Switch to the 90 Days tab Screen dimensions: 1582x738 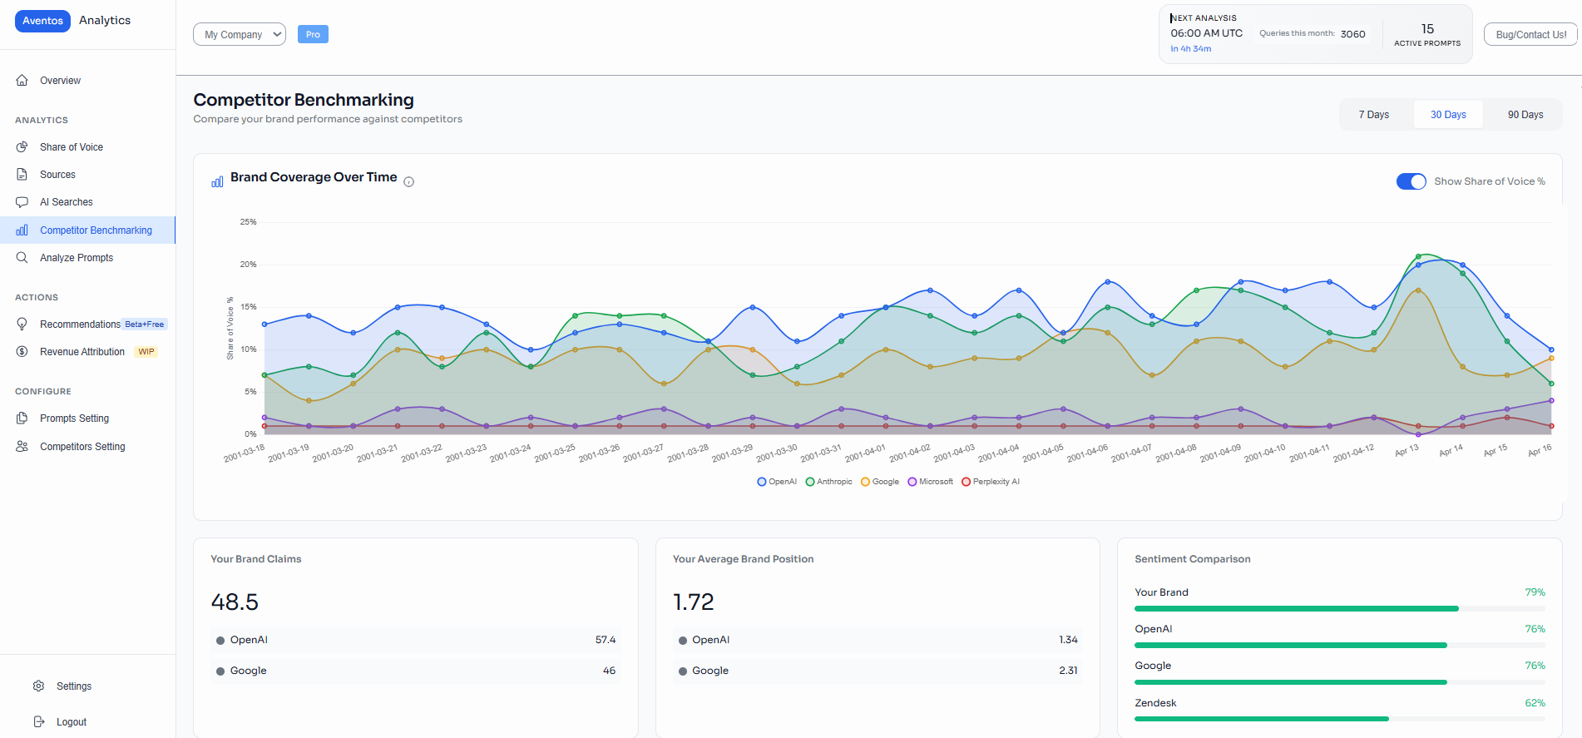1525,115
